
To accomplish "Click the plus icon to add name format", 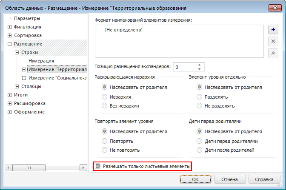I will click(273, 30).
